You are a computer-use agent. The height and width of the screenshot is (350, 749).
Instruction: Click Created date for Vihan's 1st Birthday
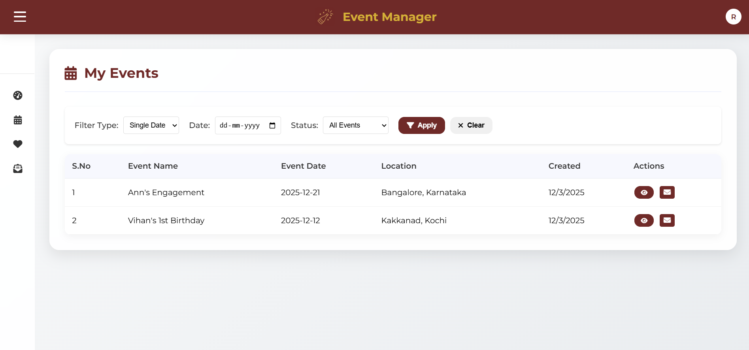coord(566,220)
